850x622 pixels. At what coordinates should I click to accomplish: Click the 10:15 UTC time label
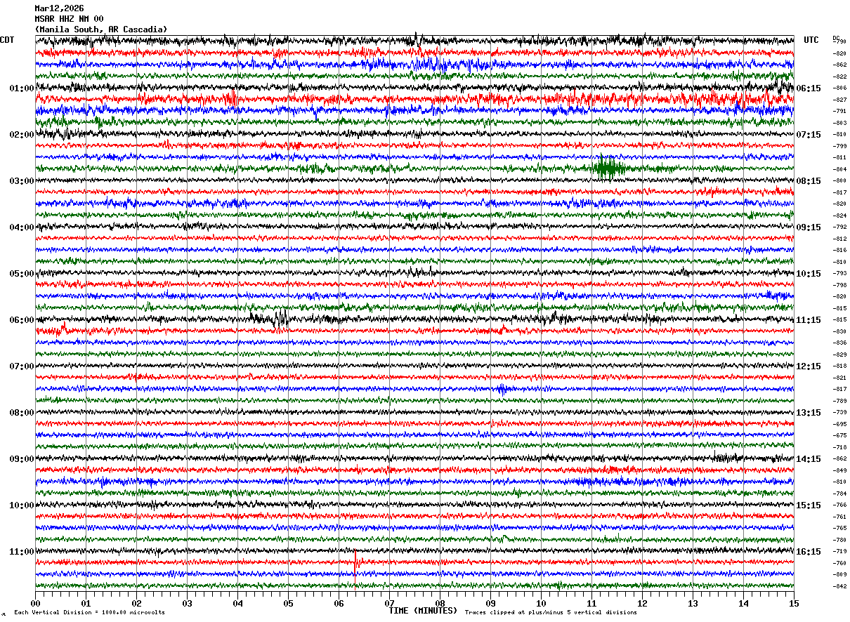809,274
